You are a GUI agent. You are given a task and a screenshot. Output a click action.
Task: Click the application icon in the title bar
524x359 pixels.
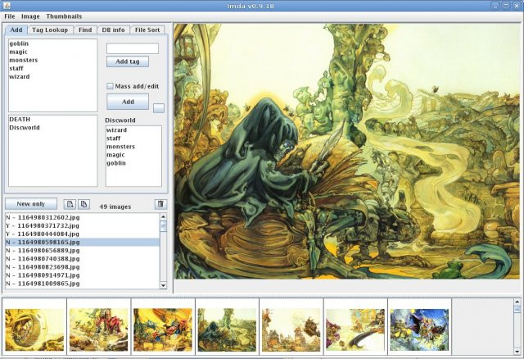click(x=7, y=6)
